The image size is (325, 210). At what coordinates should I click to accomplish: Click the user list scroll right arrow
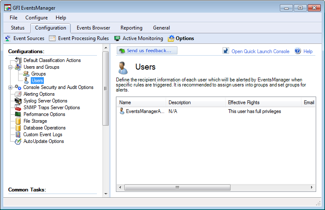click(x=312, y=187)
